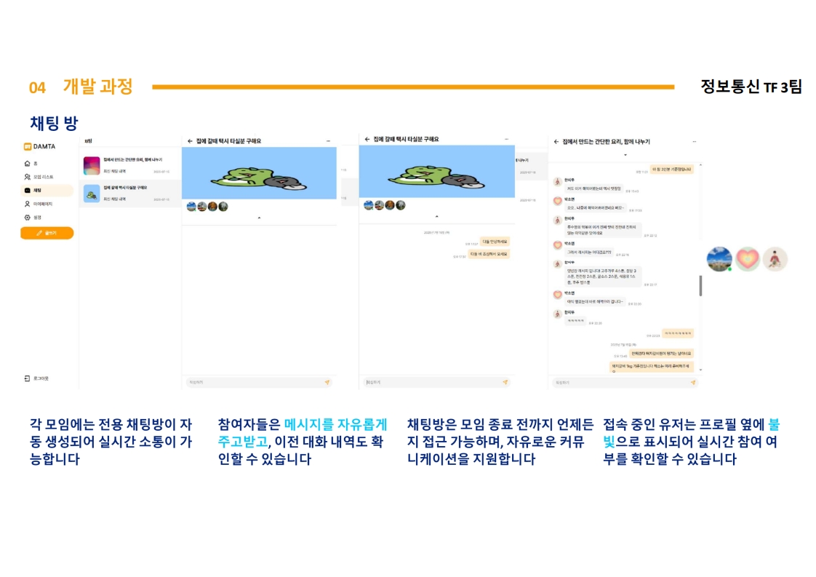The width and height of the screenshot is (816, 577).
Task: Select chat row '집에서 만드는 간단한 요리, 함께 나누기'
Action: (x=130, y=166)
